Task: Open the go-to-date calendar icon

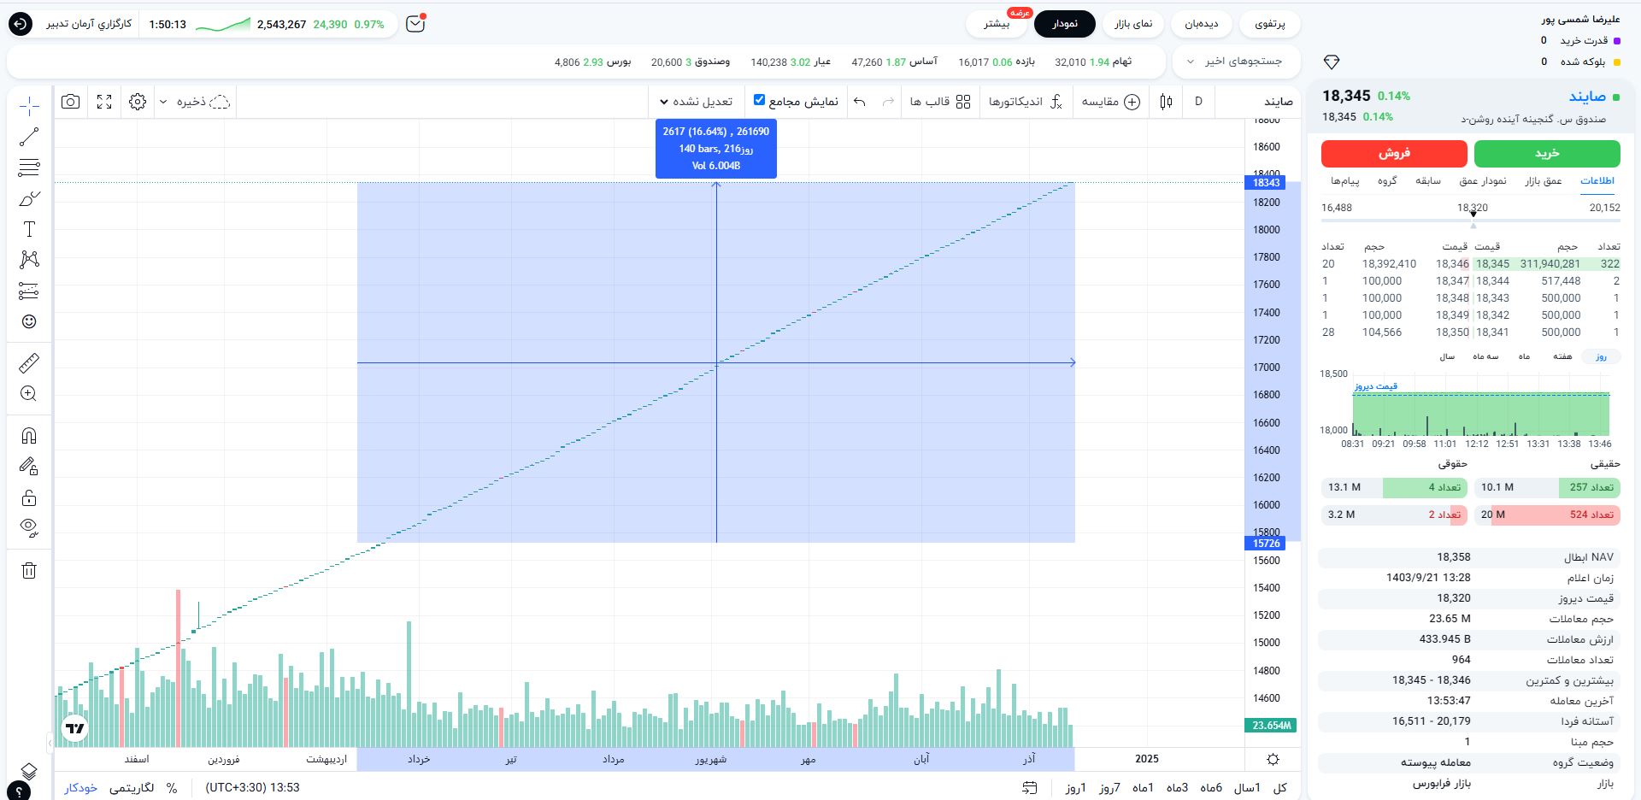Action: (1030, 787)
